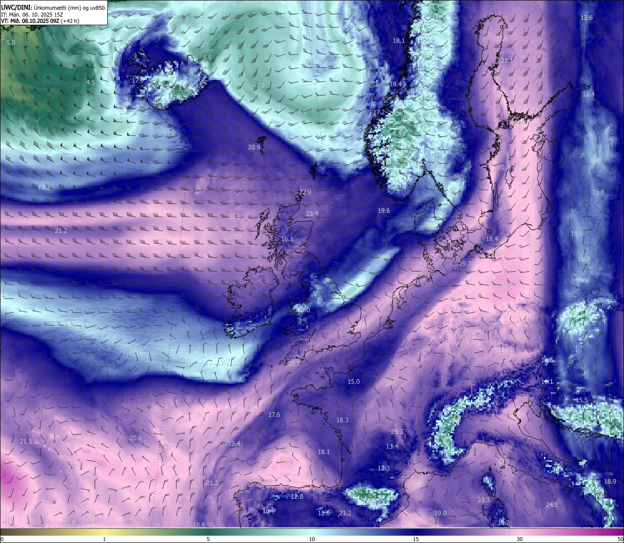
Task: Click the color scale tick label 15
Action: click(x=416, y=539)
